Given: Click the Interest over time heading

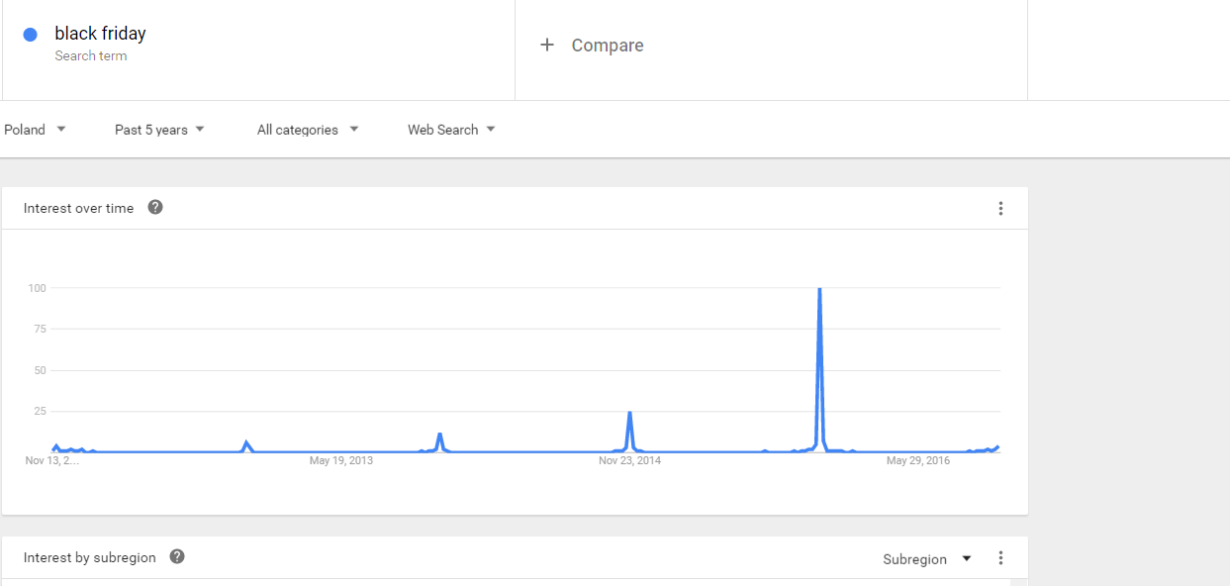Looking at the screenshot, I should (x=78, y=208).
